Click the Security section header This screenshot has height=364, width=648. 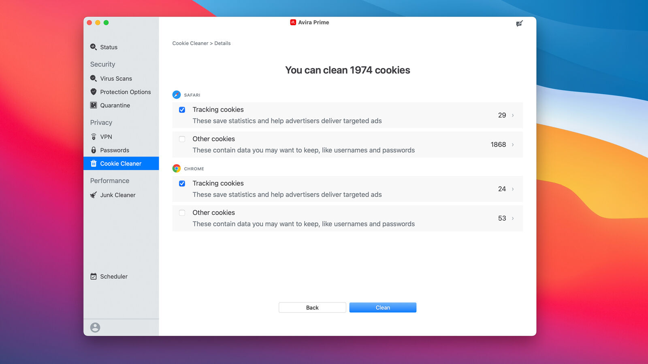coord(102,64)
